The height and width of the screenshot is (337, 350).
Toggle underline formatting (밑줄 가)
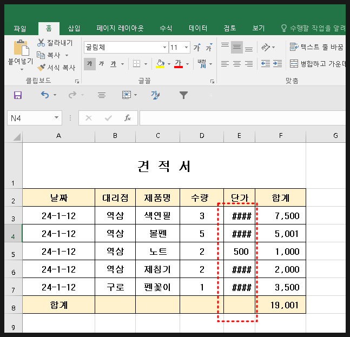tap(114, 64)
